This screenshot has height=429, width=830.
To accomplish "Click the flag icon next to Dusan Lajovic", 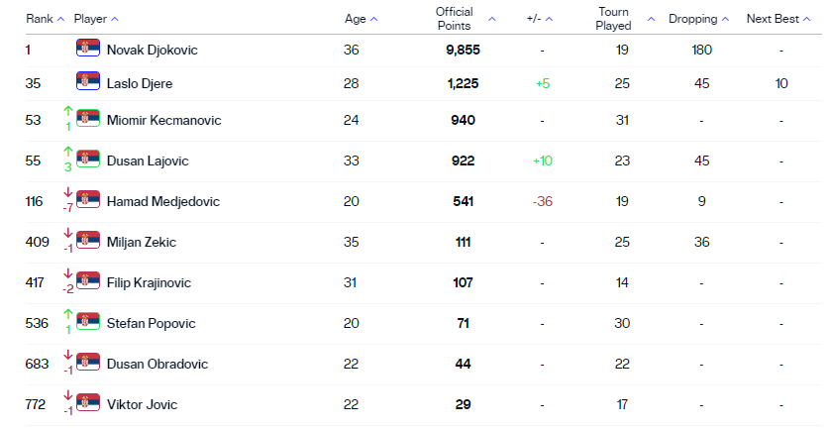I will [x=88, y=160].
